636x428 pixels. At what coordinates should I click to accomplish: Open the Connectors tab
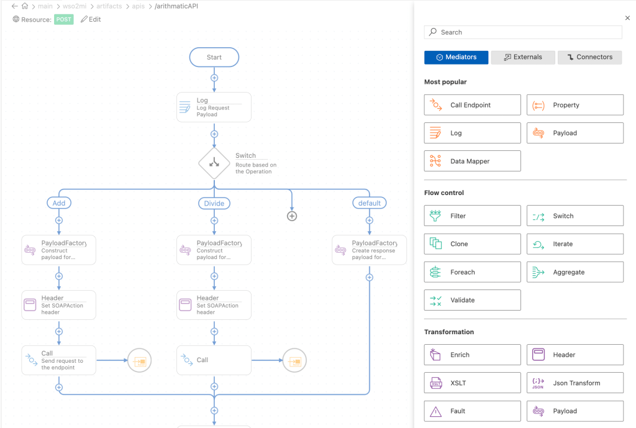589,57
